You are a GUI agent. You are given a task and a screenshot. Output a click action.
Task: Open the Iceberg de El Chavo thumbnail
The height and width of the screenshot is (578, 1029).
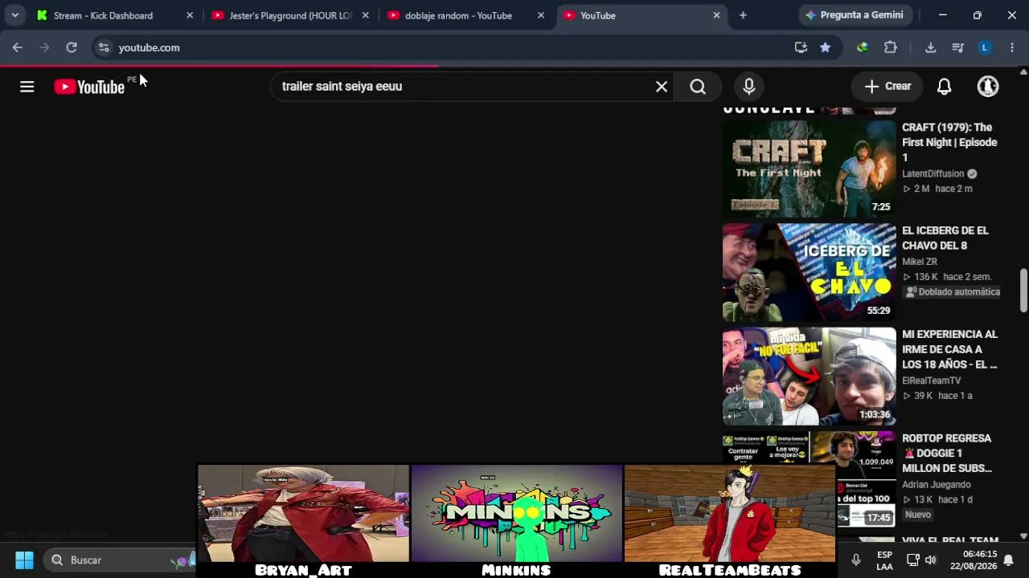click(x=810, y=273)
